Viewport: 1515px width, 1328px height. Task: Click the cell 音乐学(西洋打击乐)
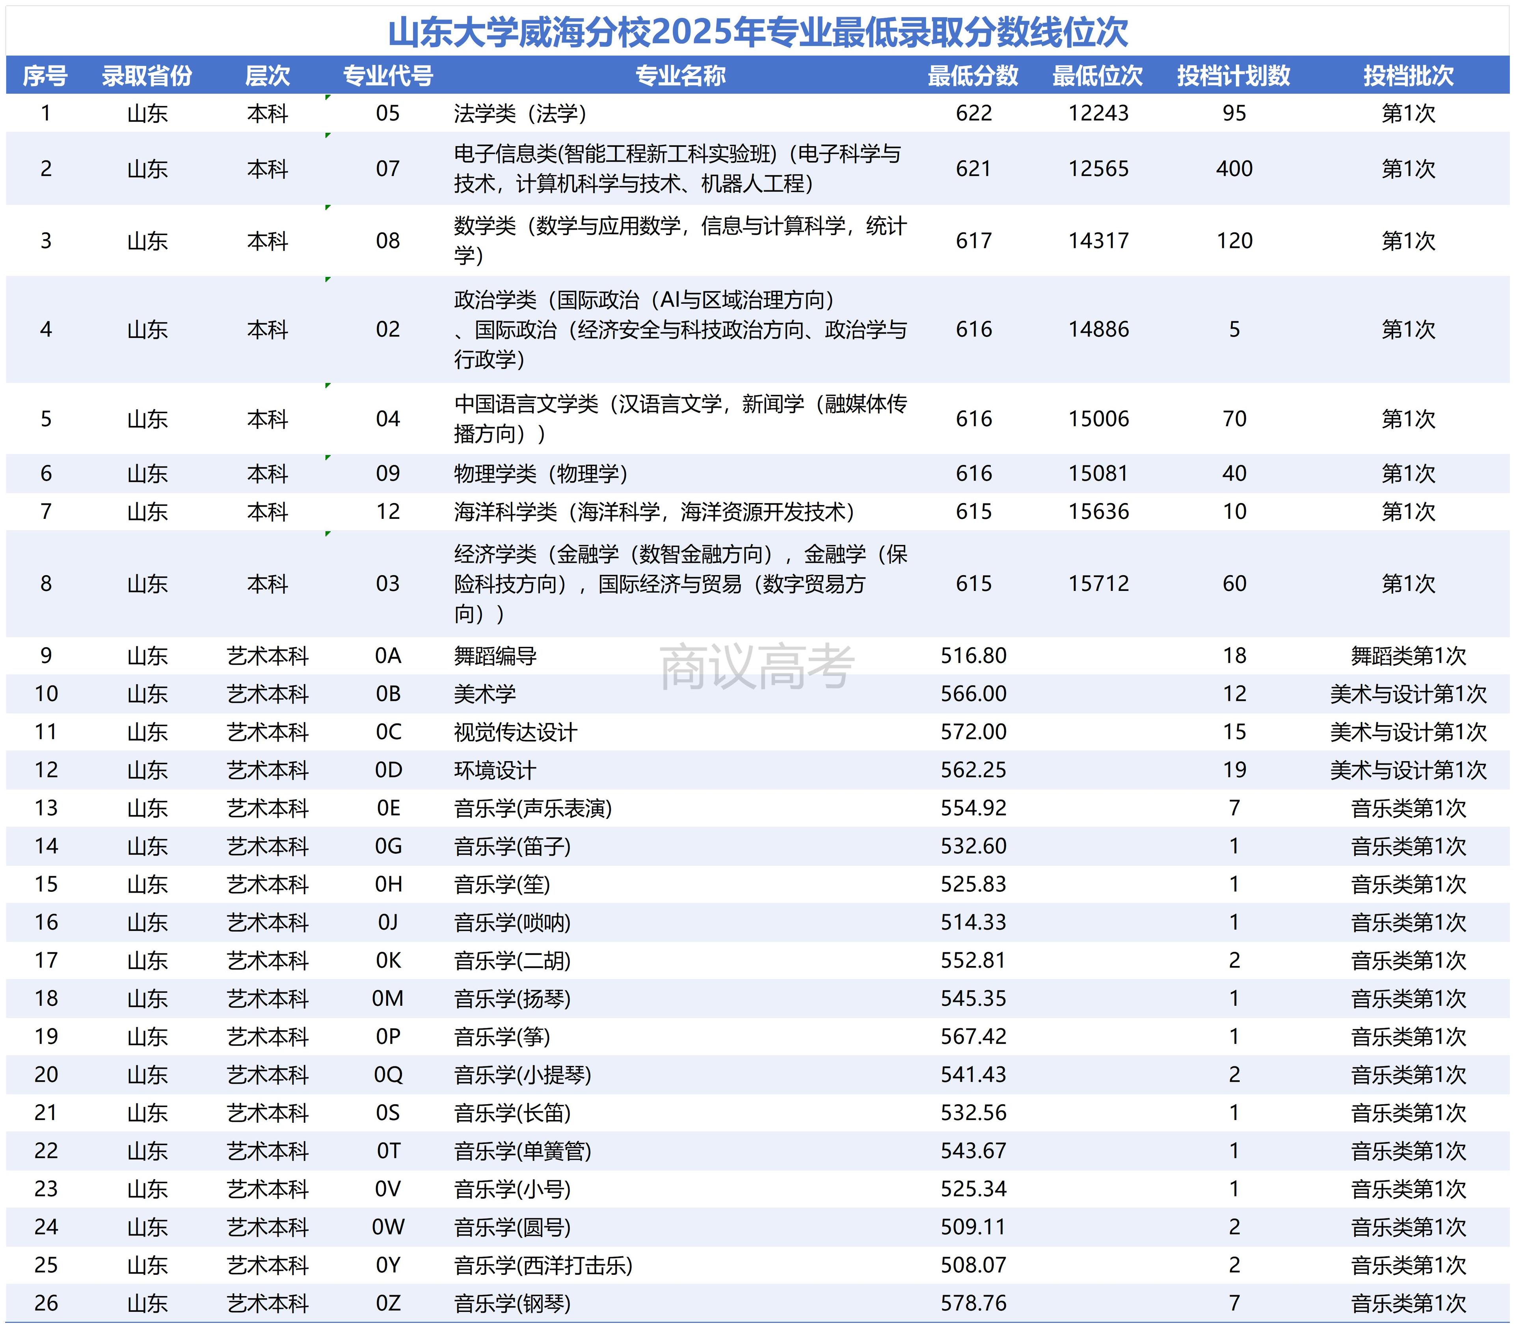pyautogui.click(x=543, y=1267)
